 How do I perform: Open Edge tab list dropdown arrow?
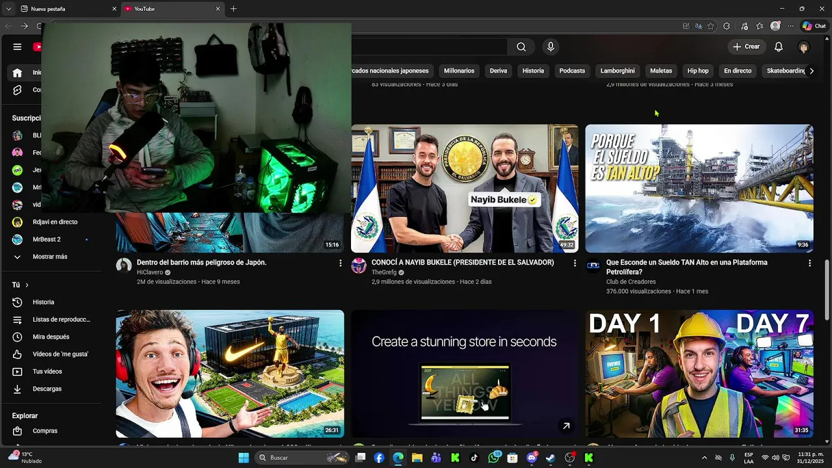coord(8,9)
